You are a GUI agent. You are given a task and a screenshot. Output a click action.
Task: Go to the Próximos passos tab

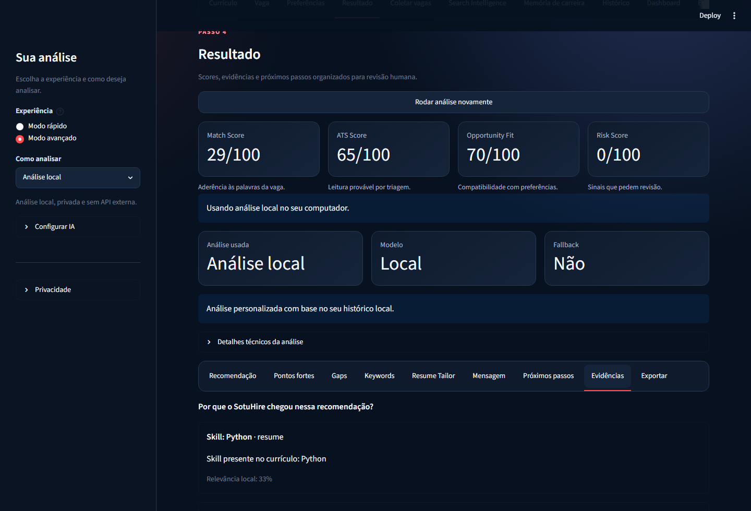pos(548,376)
